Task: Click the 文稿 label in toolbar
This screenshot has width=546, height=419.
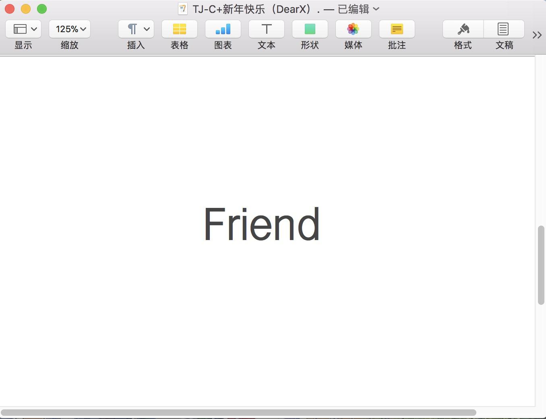Action: (504, 45)
